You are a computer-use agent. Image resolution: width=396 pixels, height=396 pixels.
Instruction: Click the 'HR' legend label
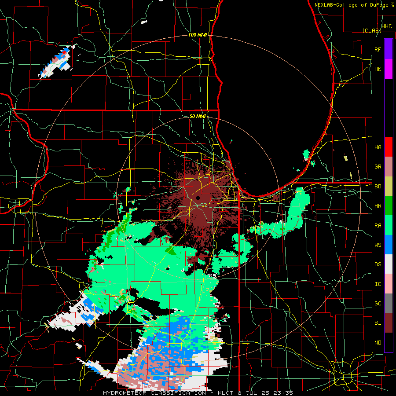click(378, 206)
